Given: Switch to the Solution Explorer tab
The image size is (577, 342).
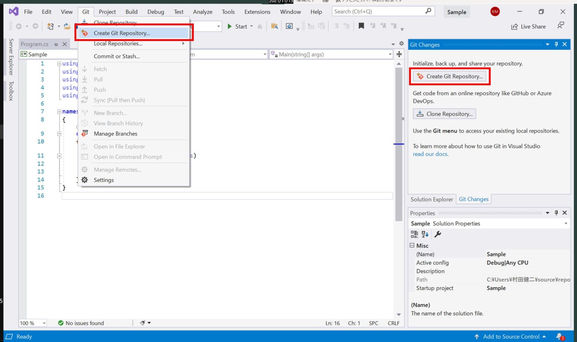Looking at the screenshot, I should tap(432, 199).
